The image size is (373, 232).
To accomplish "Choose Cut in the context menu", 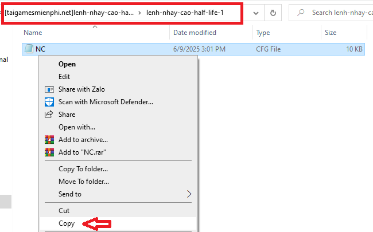I will (x=64, y=211).
